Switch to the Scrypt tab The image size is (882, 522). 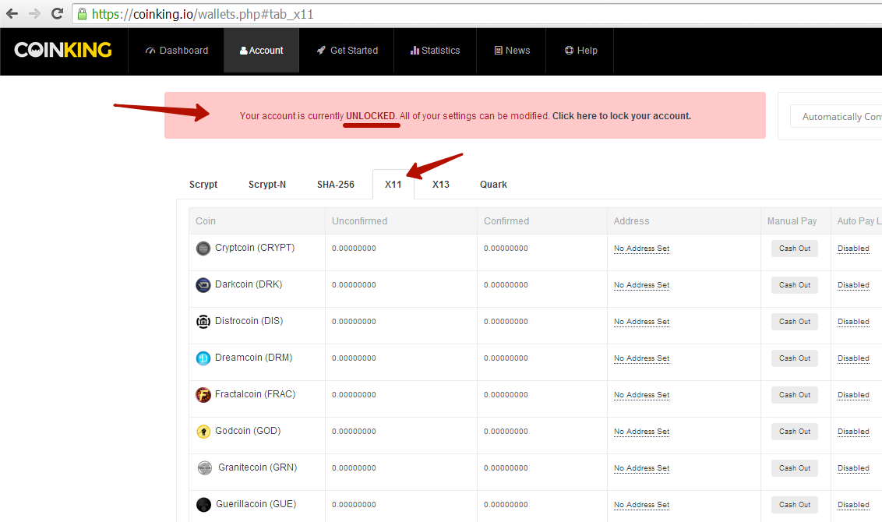[x=203, y=185]
